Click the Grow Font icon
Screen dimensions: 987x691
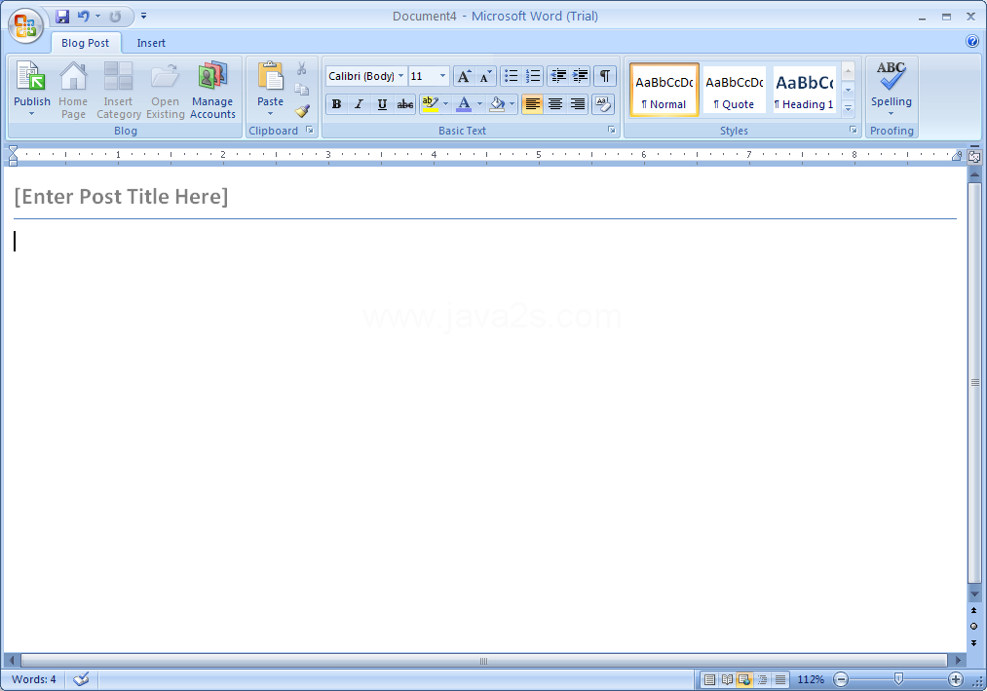pos(464,76)
